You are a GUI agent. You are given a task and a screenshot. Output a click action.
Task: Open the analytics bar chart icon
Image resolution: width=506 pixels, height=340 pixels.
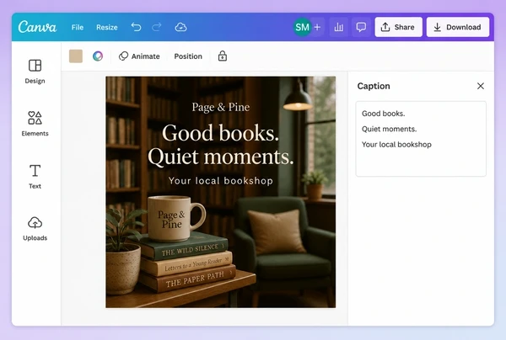338,27
